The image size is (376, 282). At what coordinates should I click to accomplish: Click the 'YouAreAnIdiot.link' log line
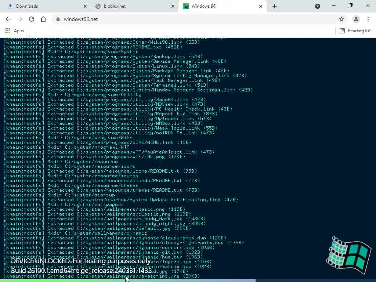coord(109,152)
